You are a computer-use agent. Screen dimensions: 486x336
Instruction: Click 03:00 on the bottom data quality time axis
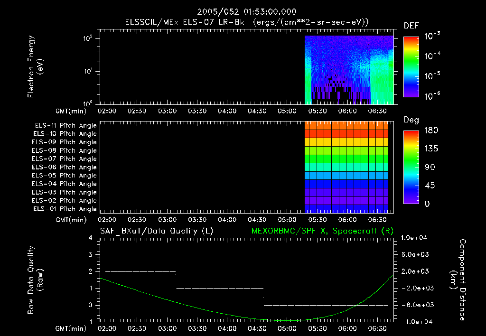[168, 328]
